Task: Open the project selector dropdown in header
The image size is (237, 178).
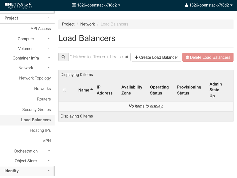Action: 96,5
